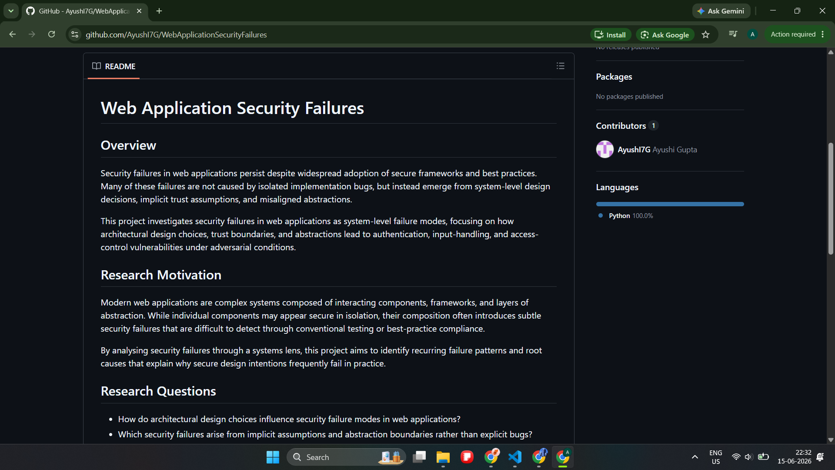Select the GitHub WebApplicationSecurityFailures browser tab
This screenshot has height=470, width=835.
[84, 11]
